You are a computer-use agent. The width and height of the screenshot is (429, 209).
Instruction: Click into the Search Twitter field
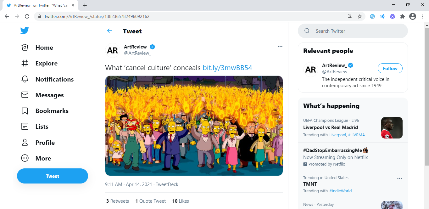353,31
